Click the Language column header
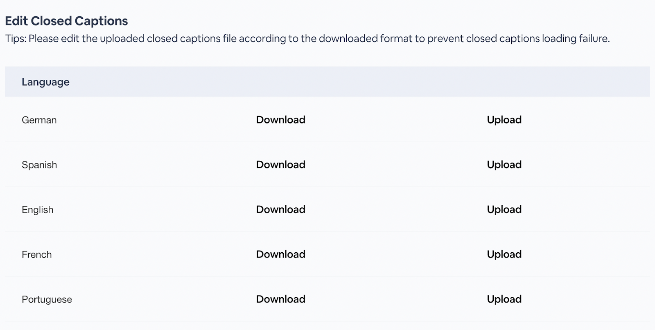The height and width of the screenshot is (330, 655). (x=45, y=82)
